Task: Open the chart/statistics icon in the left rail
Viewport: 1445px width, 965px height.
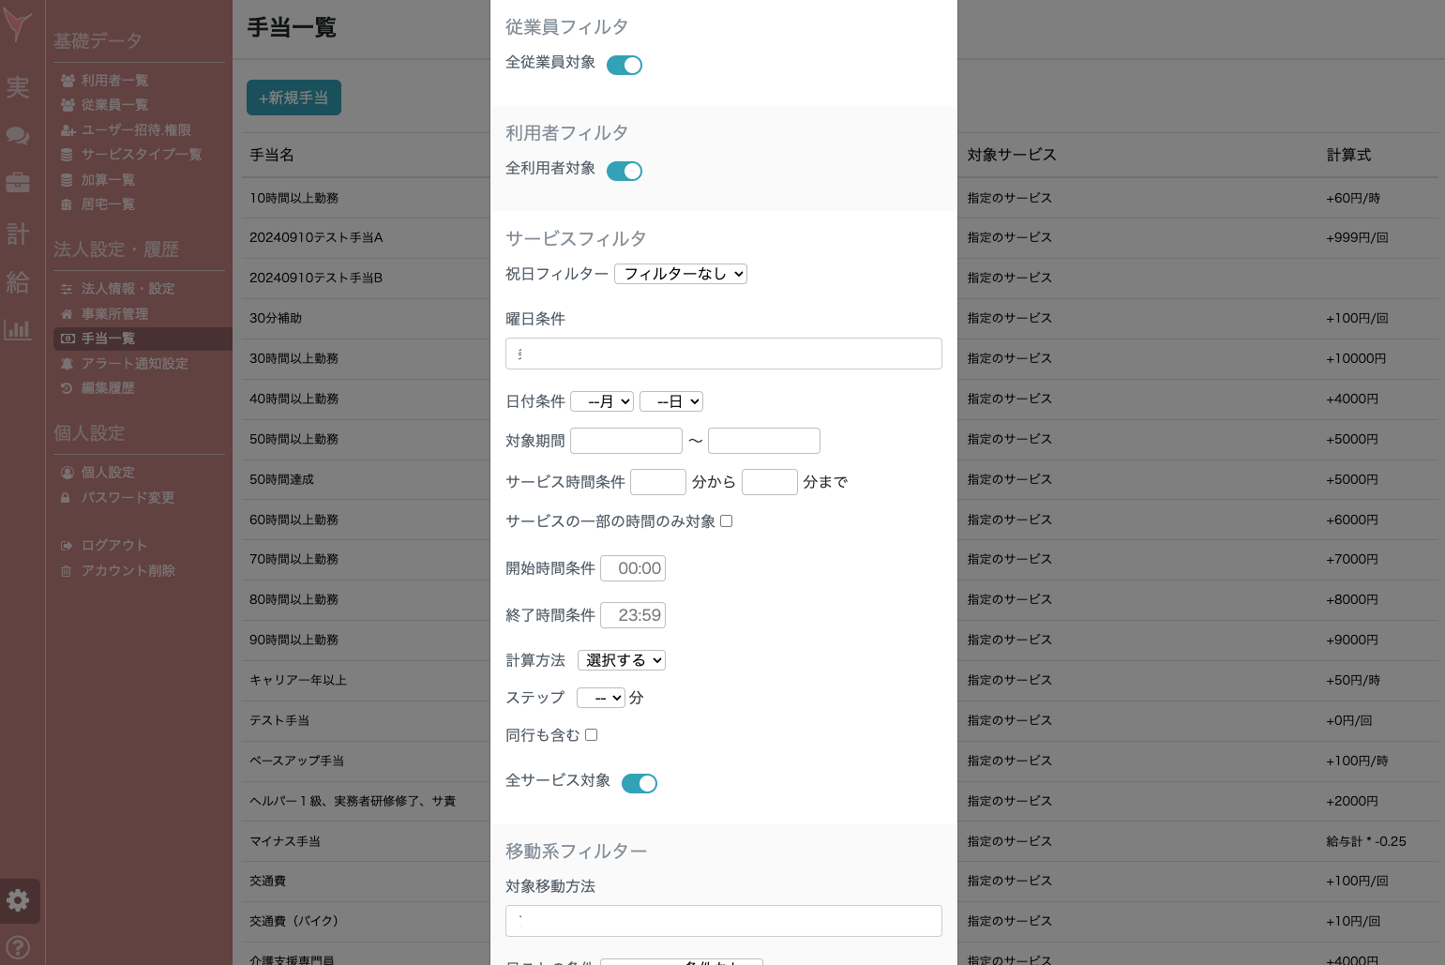Action: [x=18, y=330]
